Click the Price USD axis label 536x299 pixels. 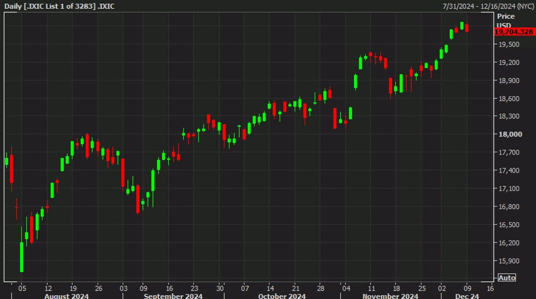pos(505,21)
